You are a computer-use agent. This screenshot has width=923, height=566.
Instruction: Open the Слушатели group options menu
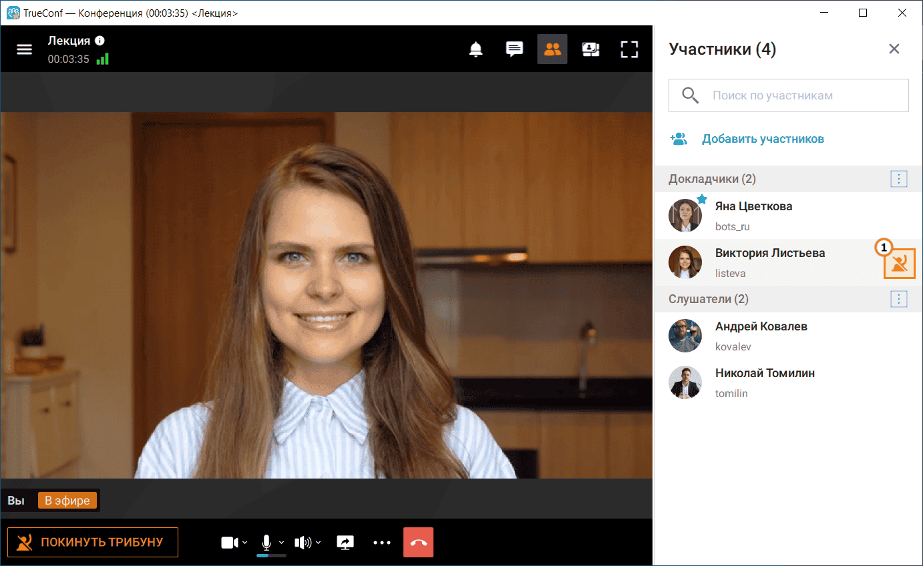point(899,299)
